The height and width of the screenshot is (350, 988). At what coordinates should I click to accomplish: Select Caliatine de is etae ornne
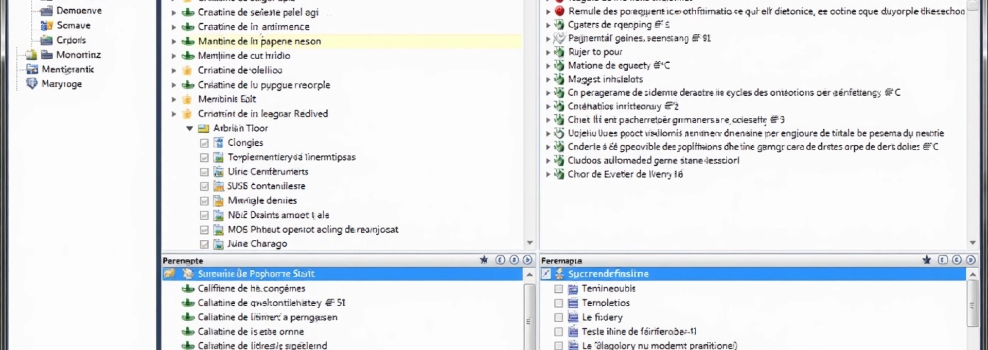(x=251, y=332)
